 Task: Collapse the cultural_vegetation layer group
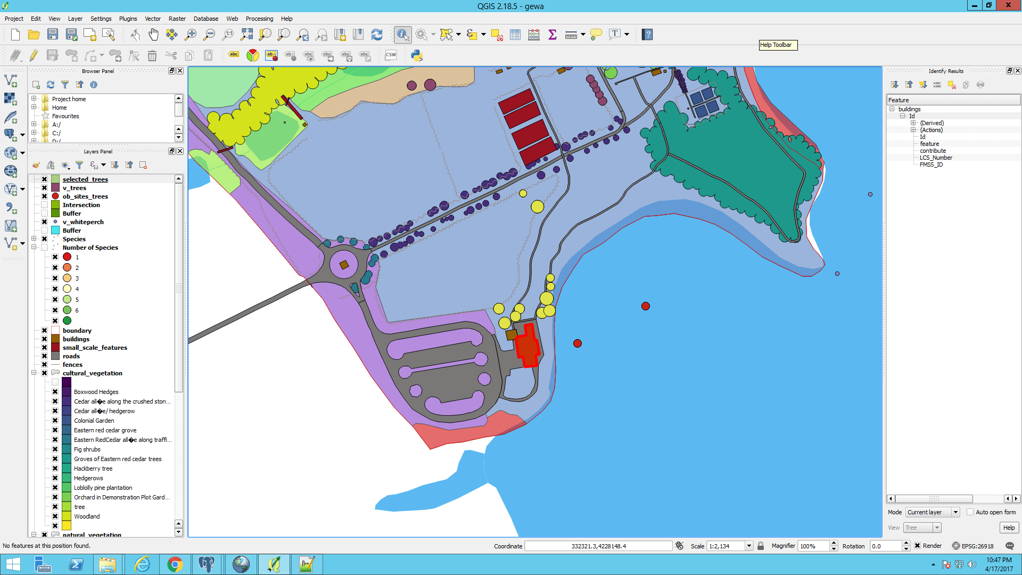(x=34, y=373)
